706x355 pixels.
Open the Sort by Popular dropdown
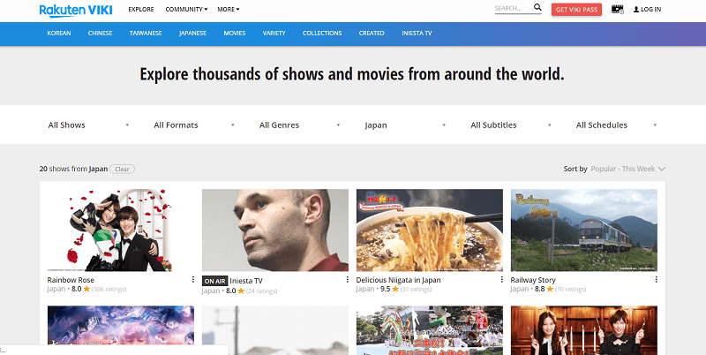pos(627,169)
